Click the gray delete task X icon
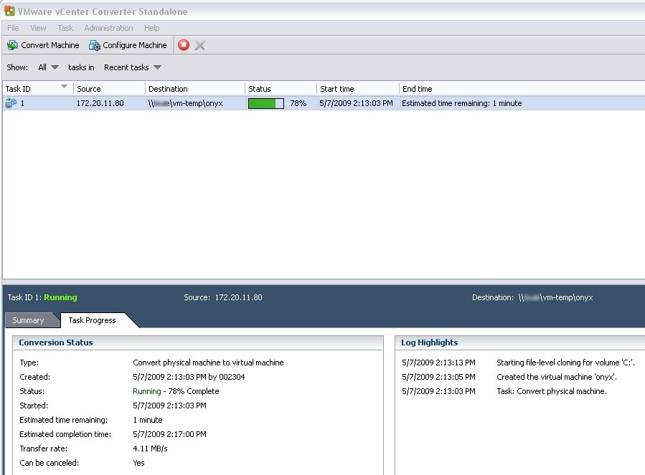 click(200, 45)
